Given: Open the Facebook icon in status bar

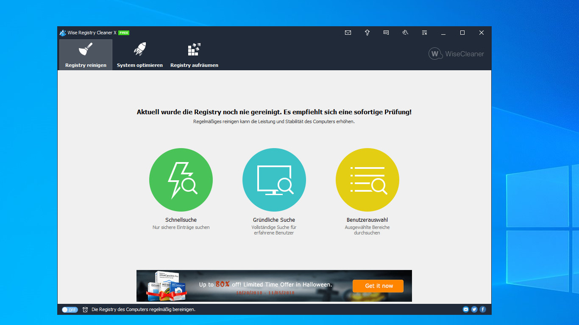Looking at the screenshot, I should pyautogui.click(x=483, y=309).
